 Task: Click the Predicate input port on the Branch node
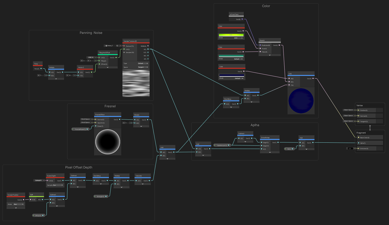point(260,45)
